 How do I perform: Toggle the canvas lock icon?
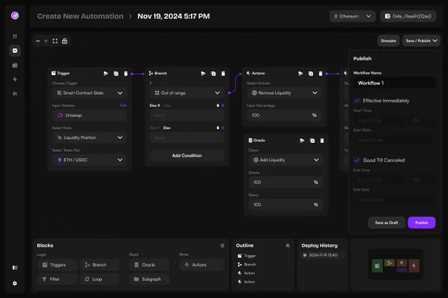pyautogui.click(x=65, y=41)
